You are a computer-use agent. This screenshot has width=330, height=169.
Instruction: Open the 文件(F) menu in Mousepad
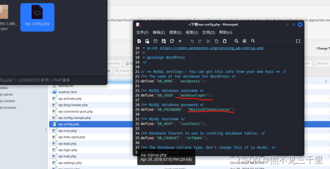[142, 33]
